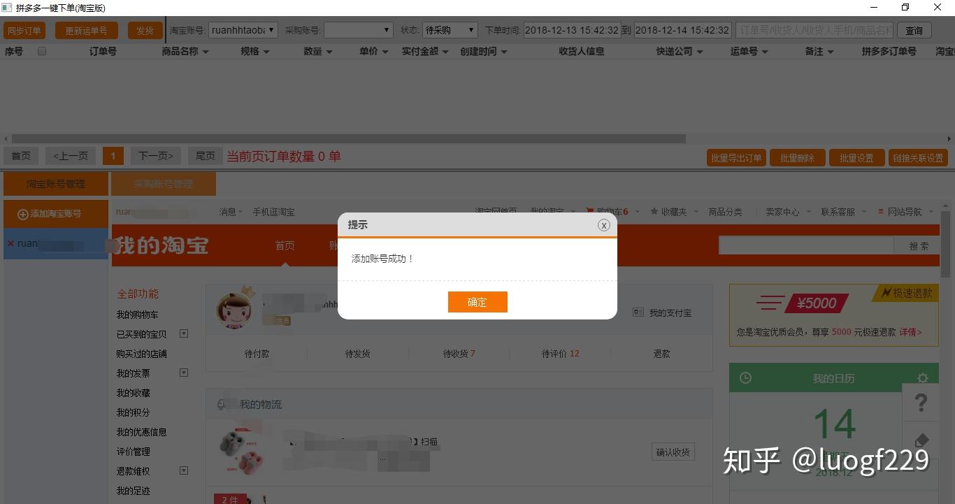Click 链接关联设置 button
Viewport: 955px width, 504px height.
pos(918,158)
